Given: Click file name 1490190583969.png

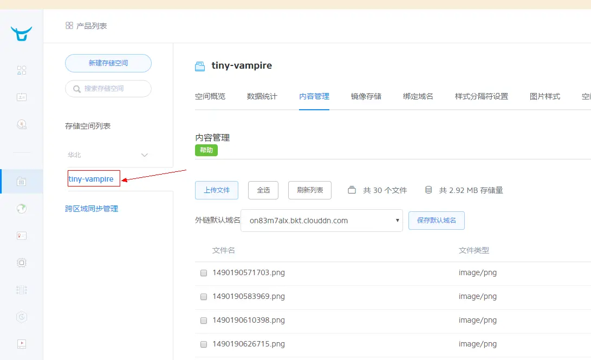Looking at the screenshot, I should pyautogui.click(x=249, y=296).
